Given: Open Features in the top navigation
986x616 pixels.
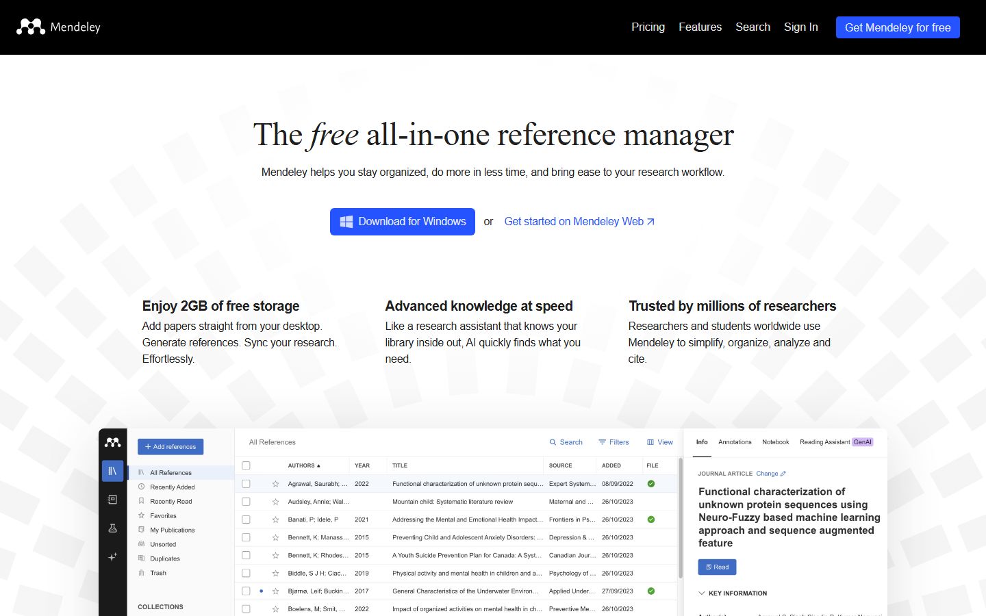Looking at the screenshot, I should click(x=700, y=27).
